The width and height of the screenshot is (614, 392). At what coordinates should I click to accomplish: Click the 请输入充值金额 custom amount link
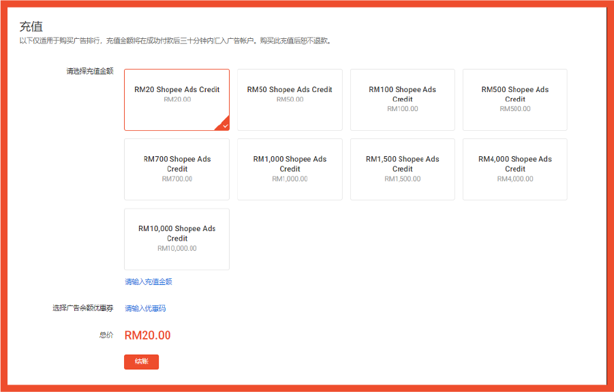pyautogui.click(x=149, y=282)
